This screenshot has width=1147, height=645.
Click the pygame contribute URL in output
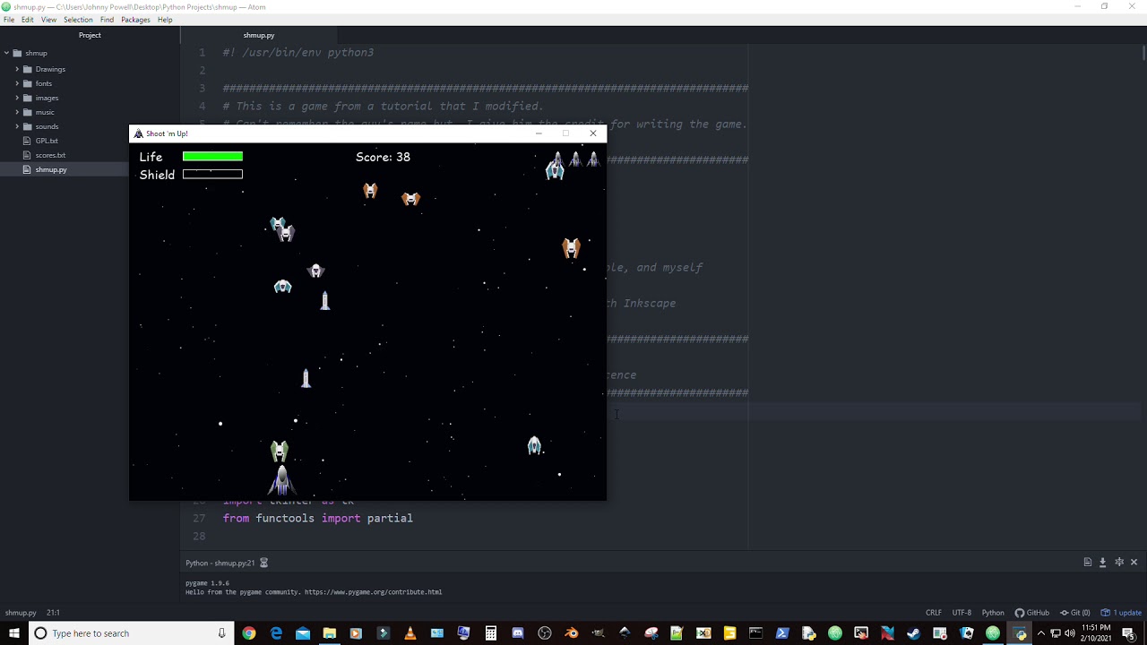[373, 592]
